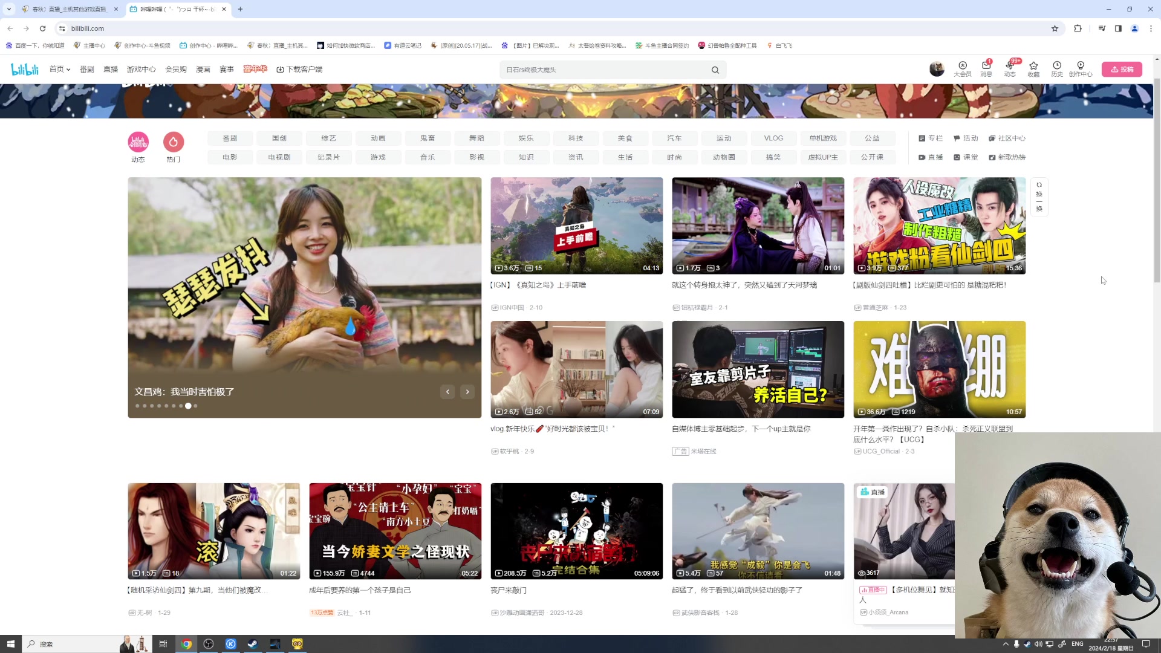Click 下载客户端 download link
The width and height of the screenshot is (1161, 653).
tap(299, 70)
